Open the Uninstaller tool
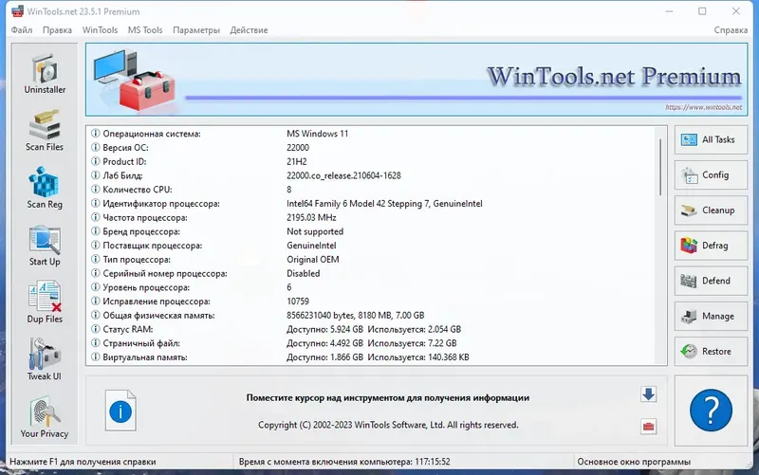Image resolution: width=759 pixels, height=475 pixels. (x=45, y=74)
